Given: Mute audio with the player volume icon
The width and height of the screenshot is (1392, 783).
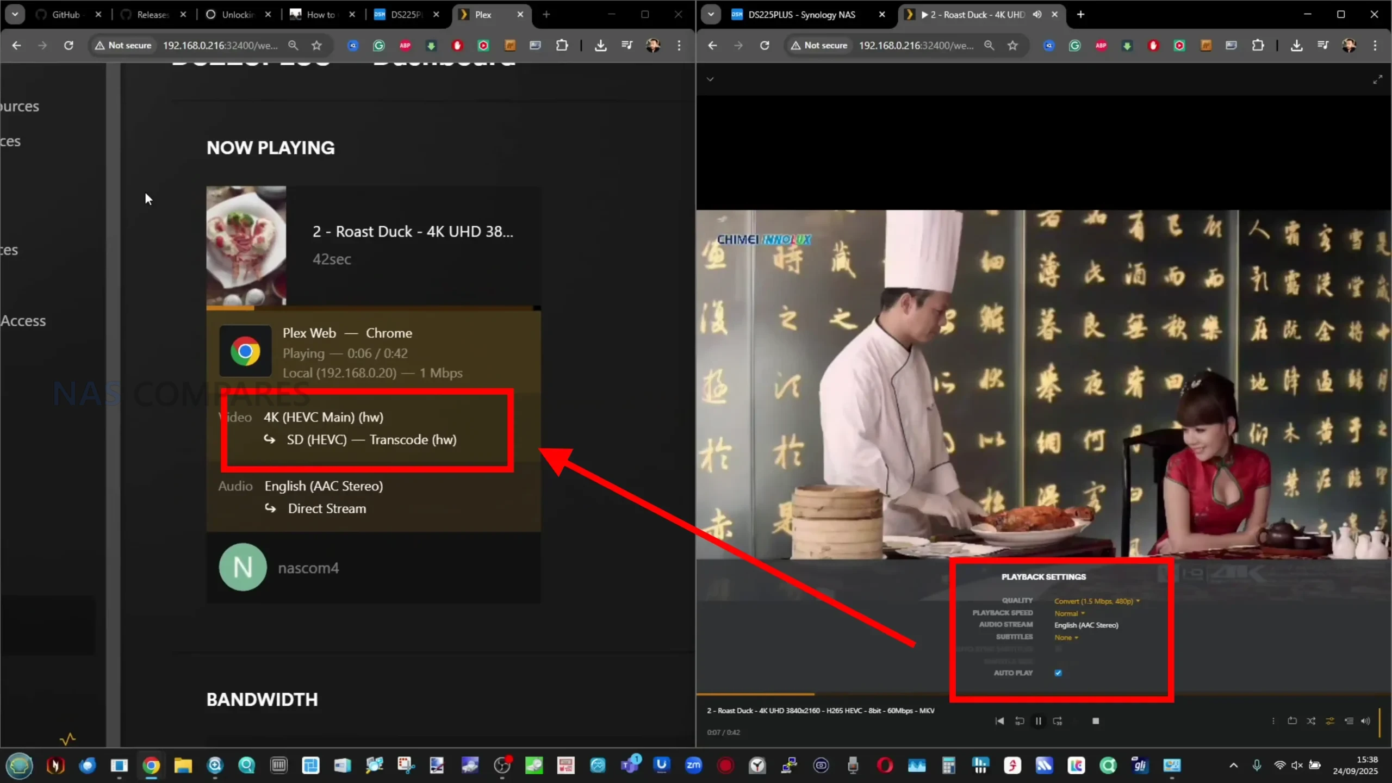Looking at the screenshot, I should 1365,721.
